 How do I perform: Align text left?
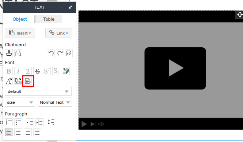[9, 132]
